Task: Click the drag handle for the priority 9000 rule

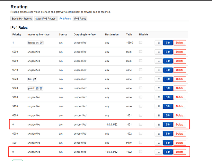Action: point(158,61)
